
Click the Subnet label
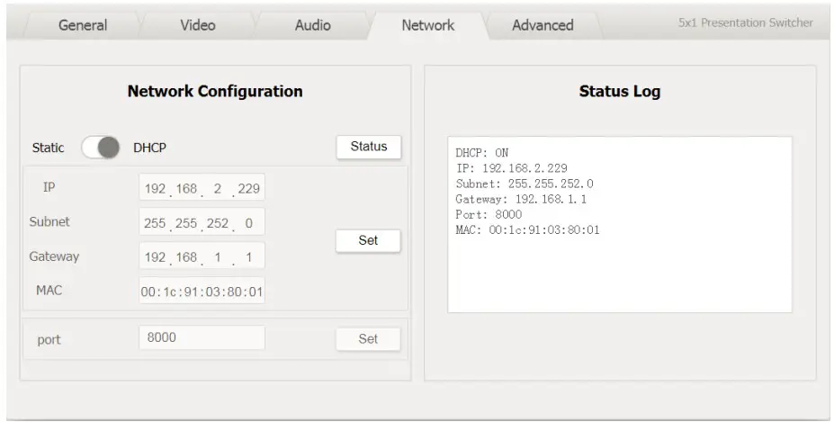(49, 221)
